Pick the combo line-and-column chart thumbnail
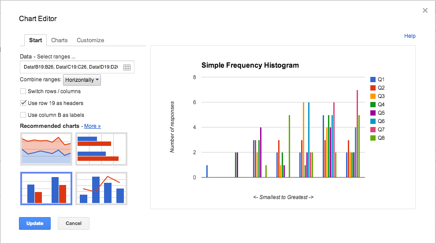Image resolution: width=436 pixels, height=243 pixels. coord(101,189)
